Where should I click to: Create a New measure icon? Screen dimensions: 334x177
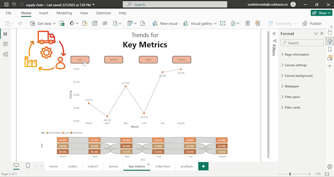(248, 24)
